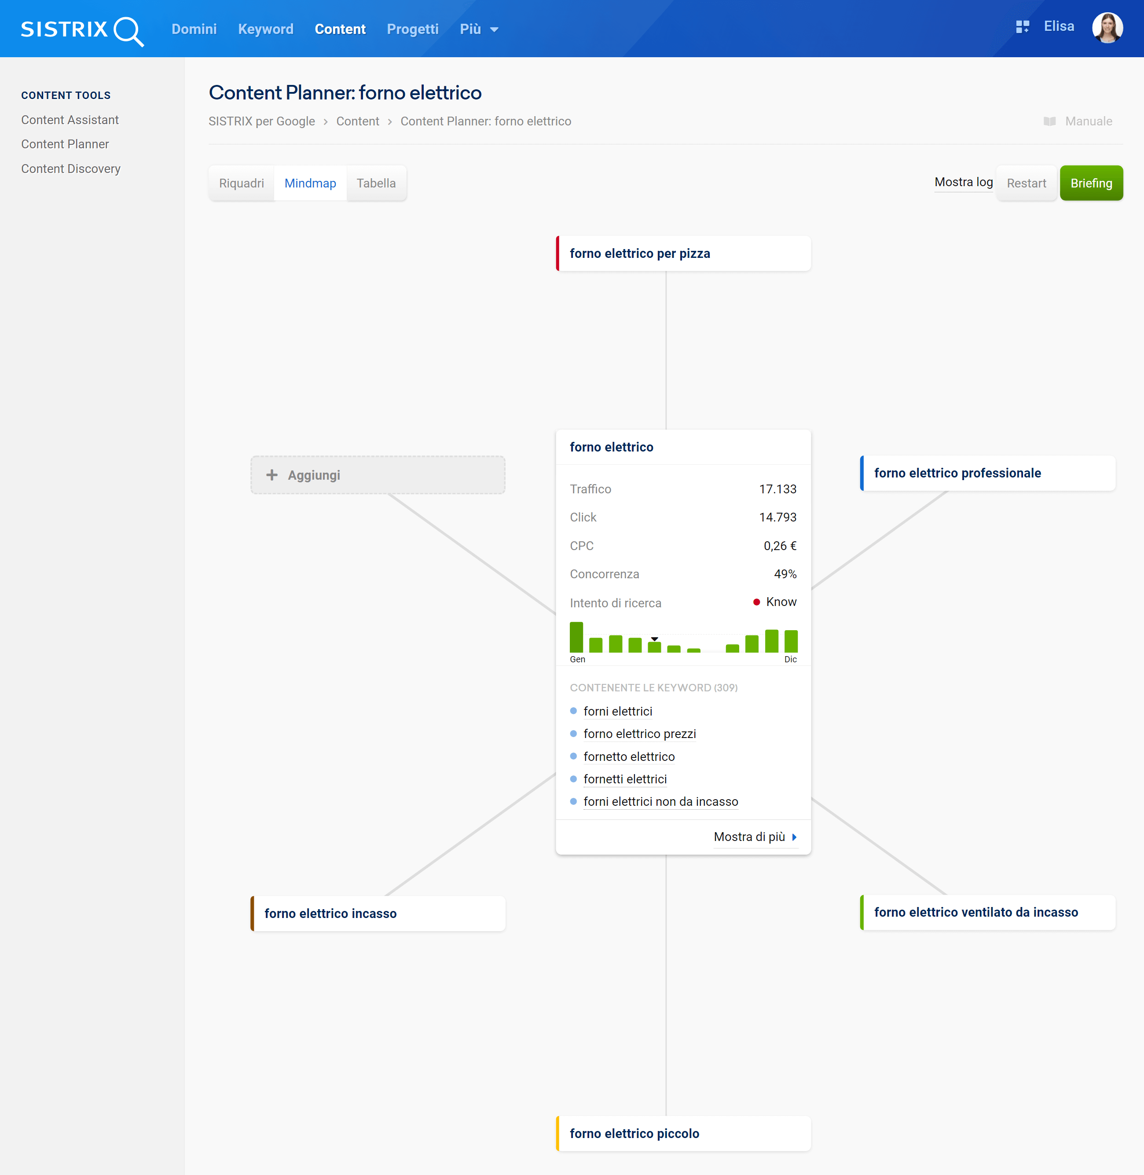Click the Manuale book icon

[1050, 121]
